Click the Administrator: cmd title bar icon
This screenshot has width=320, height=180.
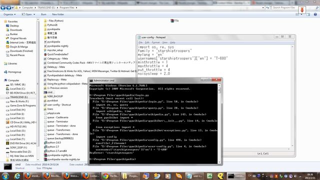tap(91, 80)
